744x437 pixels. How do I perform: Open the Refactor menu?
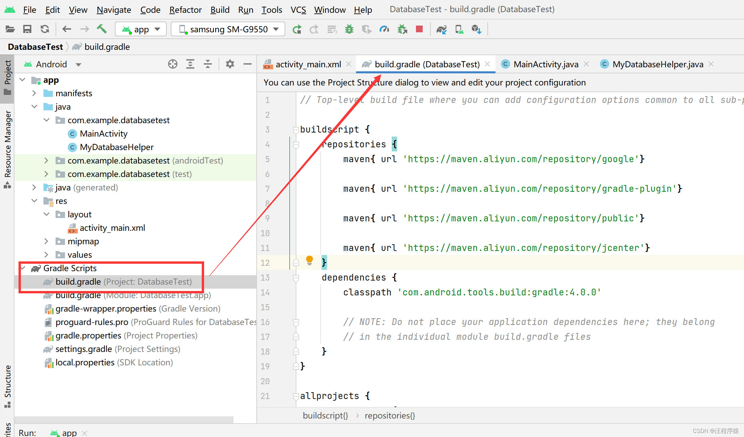click(x=185, y=10)
